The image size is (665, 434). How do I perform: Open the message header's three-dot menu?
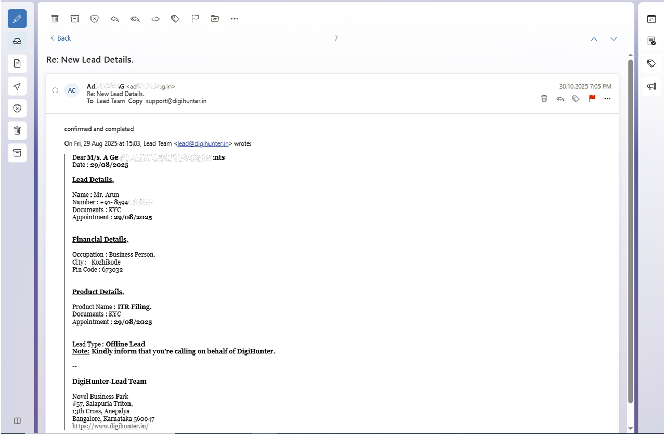tap(607, 98)
